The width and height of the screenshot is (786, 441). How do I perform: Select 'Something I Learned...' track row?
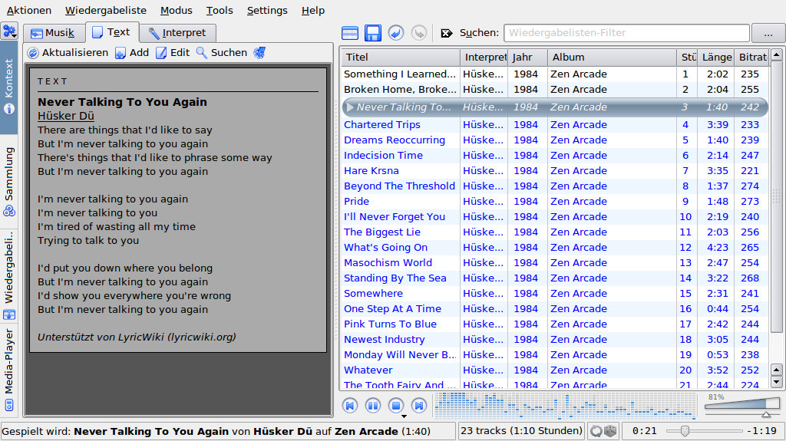555,74
